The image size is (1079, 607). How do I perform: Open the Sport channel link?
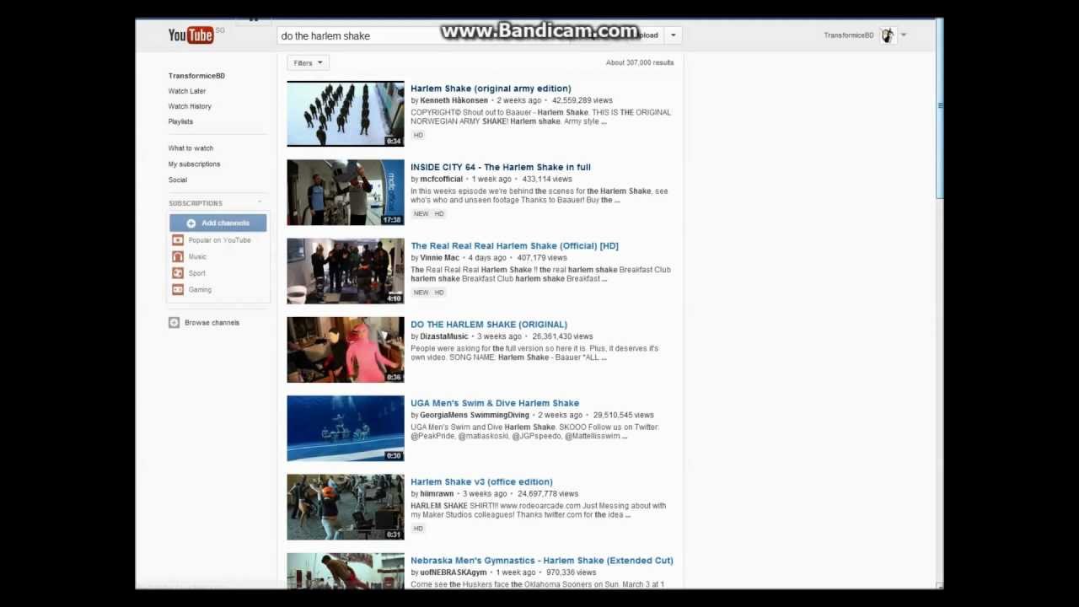point(196,273)
